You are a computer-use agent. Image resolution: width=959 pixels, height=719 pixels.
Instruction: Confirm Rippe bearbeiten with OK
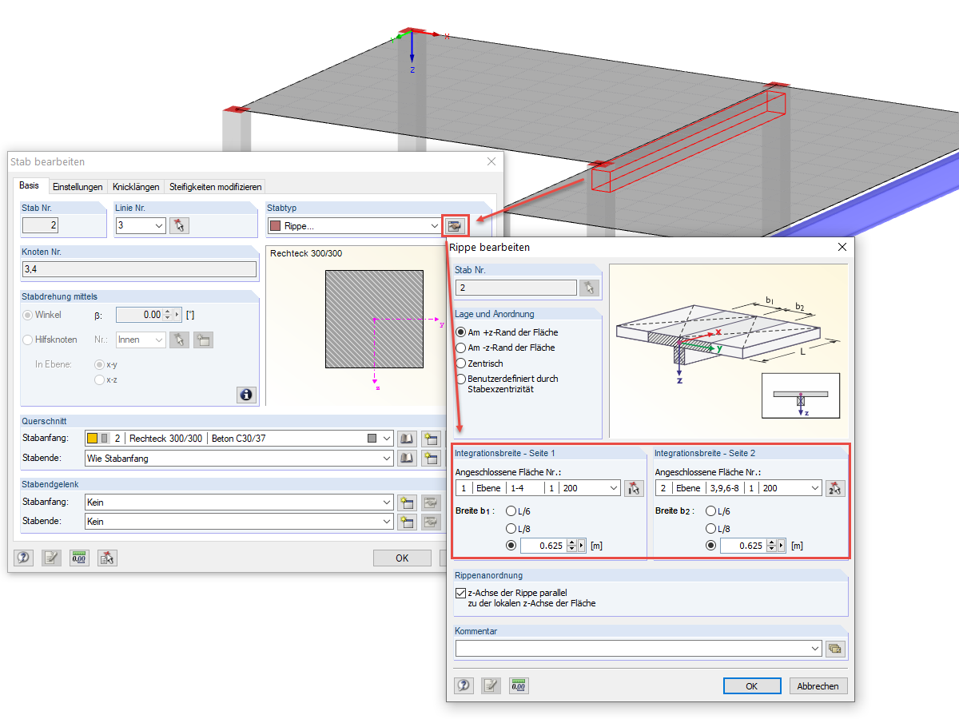point(751,686)
